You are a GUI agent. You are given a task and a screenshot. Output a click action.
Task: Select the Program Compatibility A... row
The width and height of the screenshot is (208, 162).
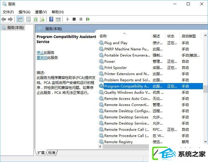[151, 86]
